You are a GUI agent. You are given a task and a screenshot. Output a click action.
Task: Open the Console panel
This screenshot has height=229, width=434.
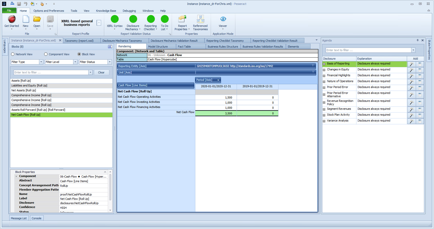coord(36,218)
